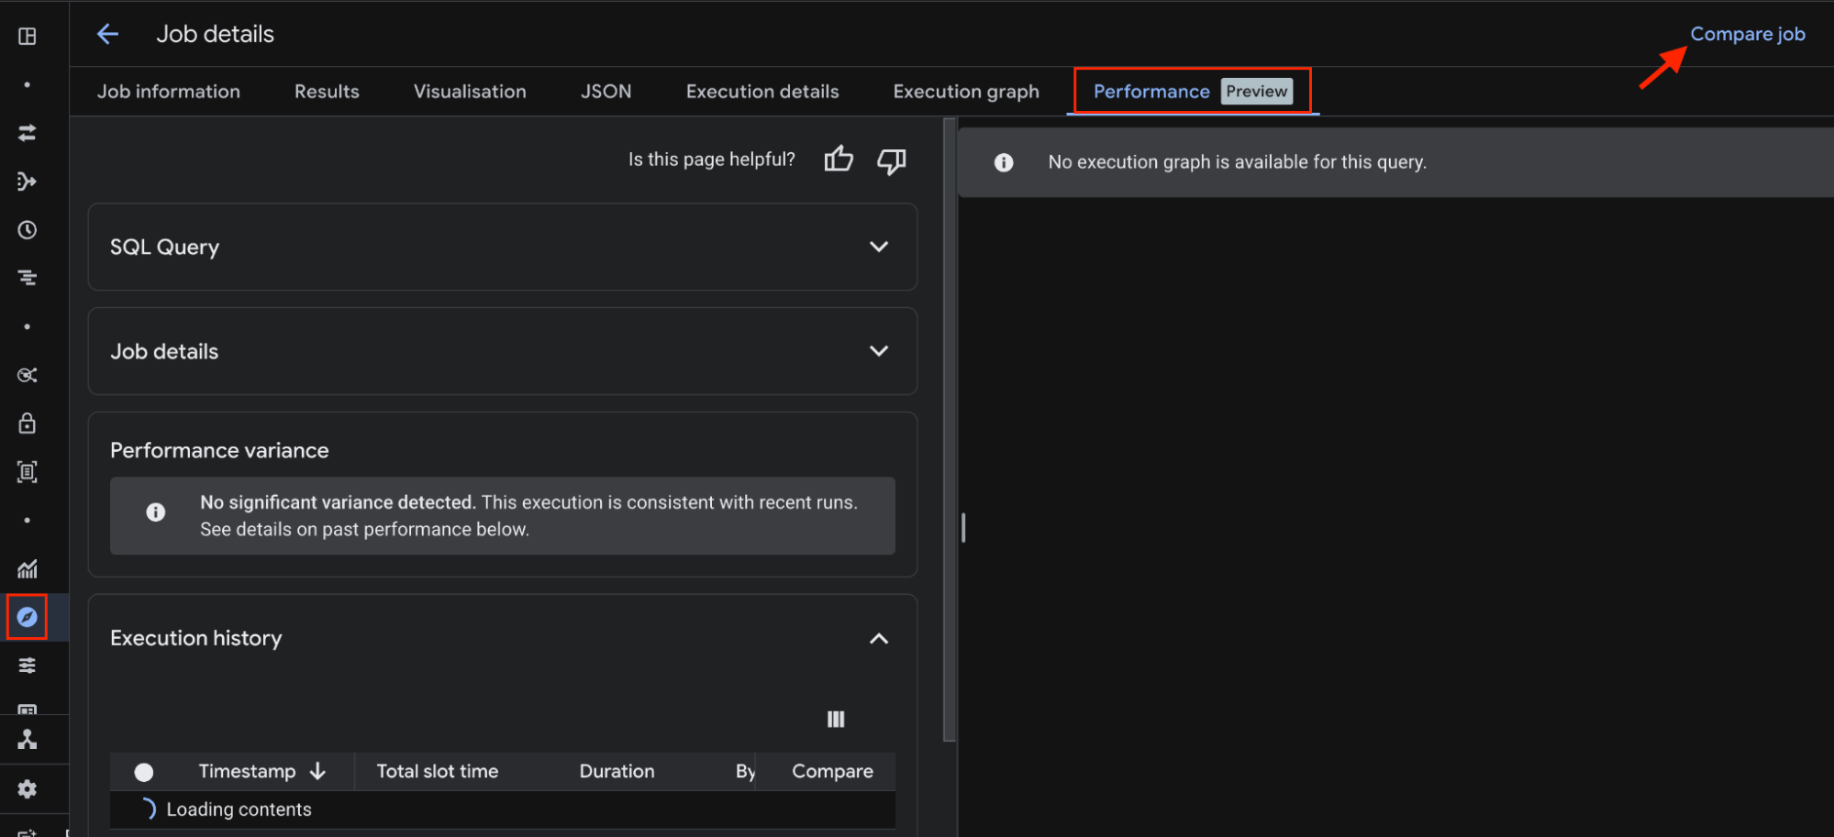Open Scheduled queries clock icon in sidebar
This screenshot has height=837, width=1834.
click(x=27, y=230)
